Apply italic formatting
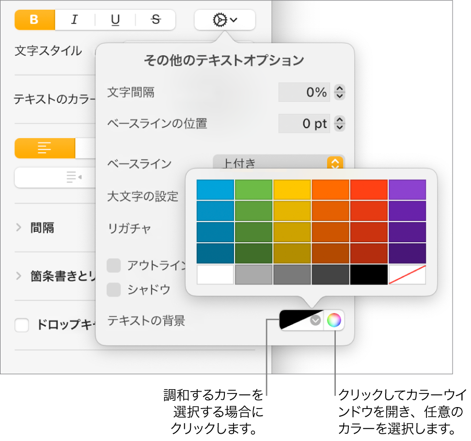The image size is (471, 441). 75,20
